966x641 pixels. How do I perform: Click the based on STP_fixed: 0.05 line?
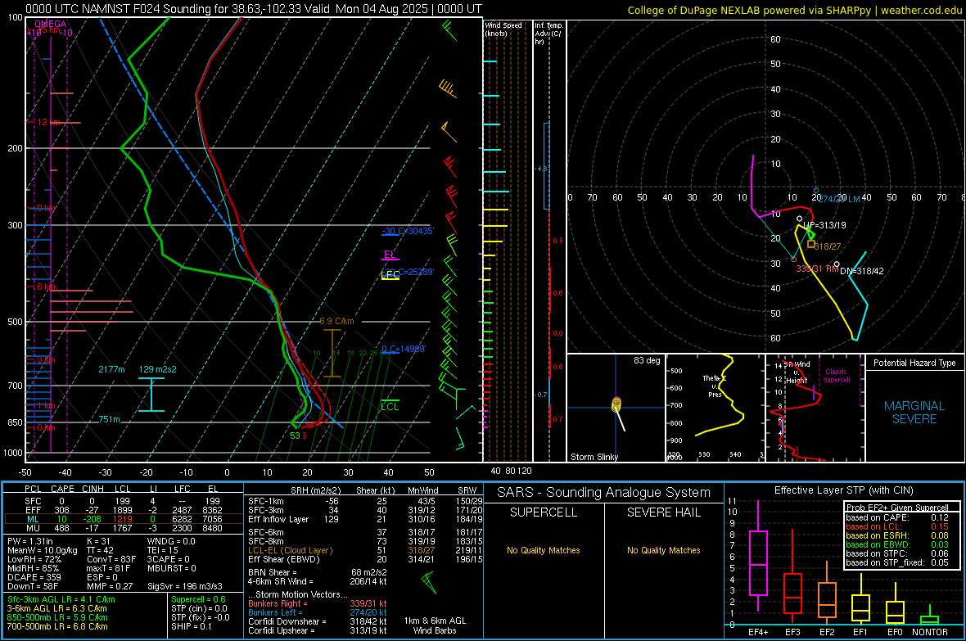click(897, 562)
